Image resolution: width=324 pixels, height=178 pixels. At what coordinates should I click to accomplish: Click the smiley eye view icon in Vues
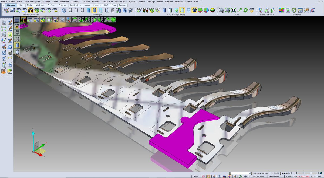pyautogui.click(x=252, y=10)
